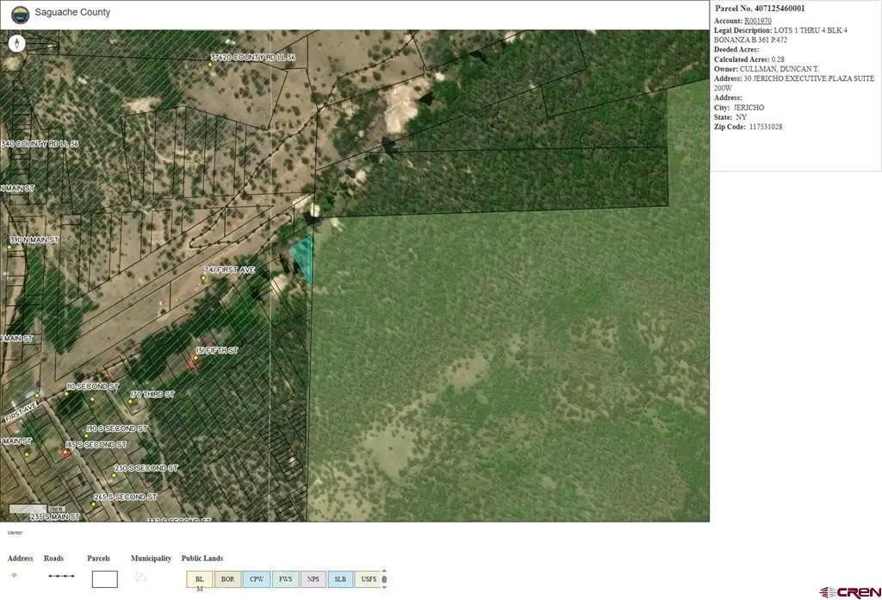Click the 37620 COUNTY RD LL 56 marker
Viewport: 882px width, 600px height.
[210, 65]
